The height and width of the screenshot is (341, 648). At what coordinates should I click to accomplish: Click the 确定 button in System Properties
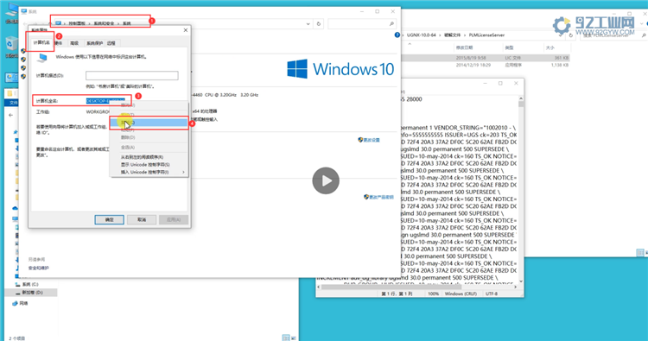pos(109,219)
